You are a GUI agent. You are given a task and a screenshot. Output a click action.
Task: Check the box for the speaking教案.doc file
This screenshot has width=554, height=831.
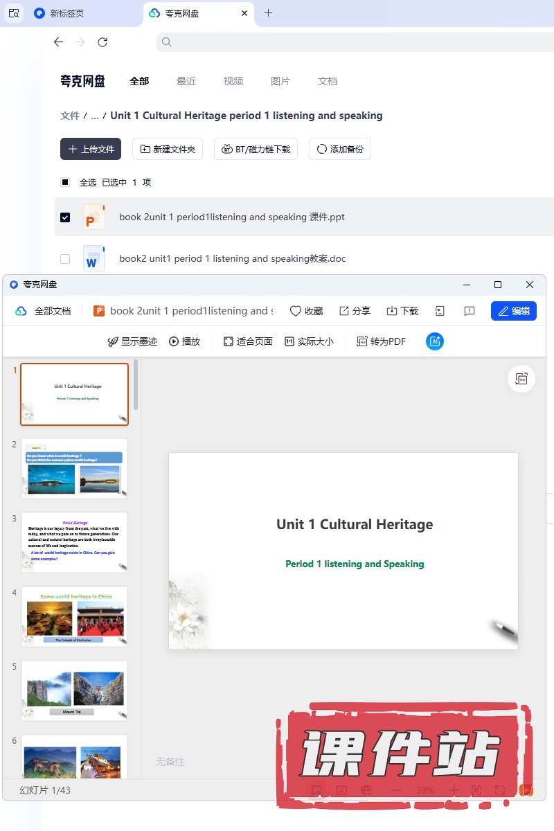click(65, 258)
